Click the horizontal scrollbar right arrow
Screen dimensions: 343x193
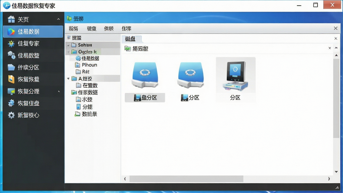pos(329,179)
